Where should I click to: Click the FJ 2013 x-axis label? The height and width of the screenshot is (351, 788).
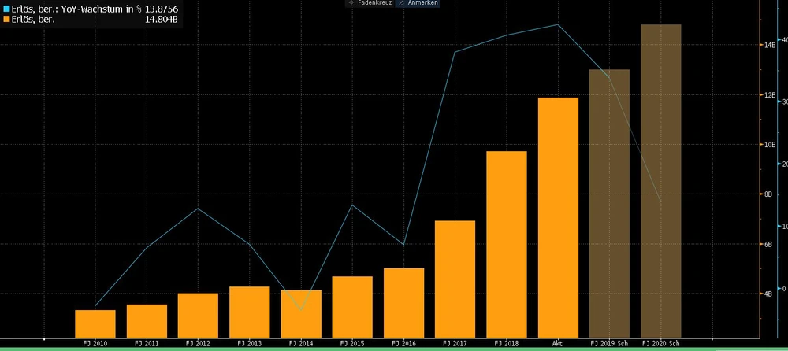pyautogui.click(x=250, y=344)
